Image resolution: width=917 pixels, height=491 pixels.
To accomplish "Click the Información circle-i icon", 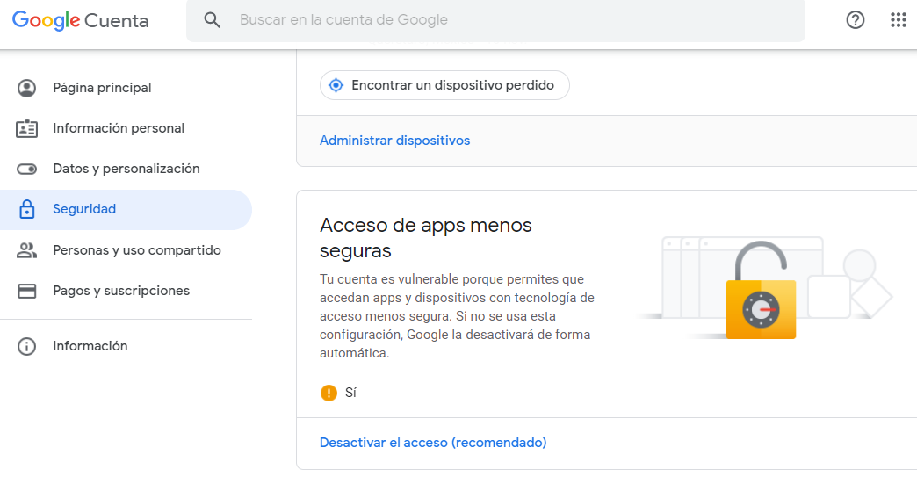I will 27,346.
